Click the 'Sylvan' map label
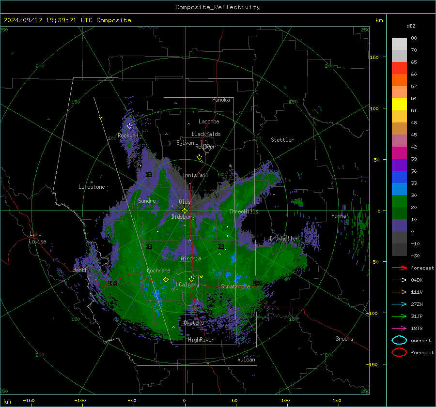The height and width of the screenshot is (407, 436). tap(185, 143)
